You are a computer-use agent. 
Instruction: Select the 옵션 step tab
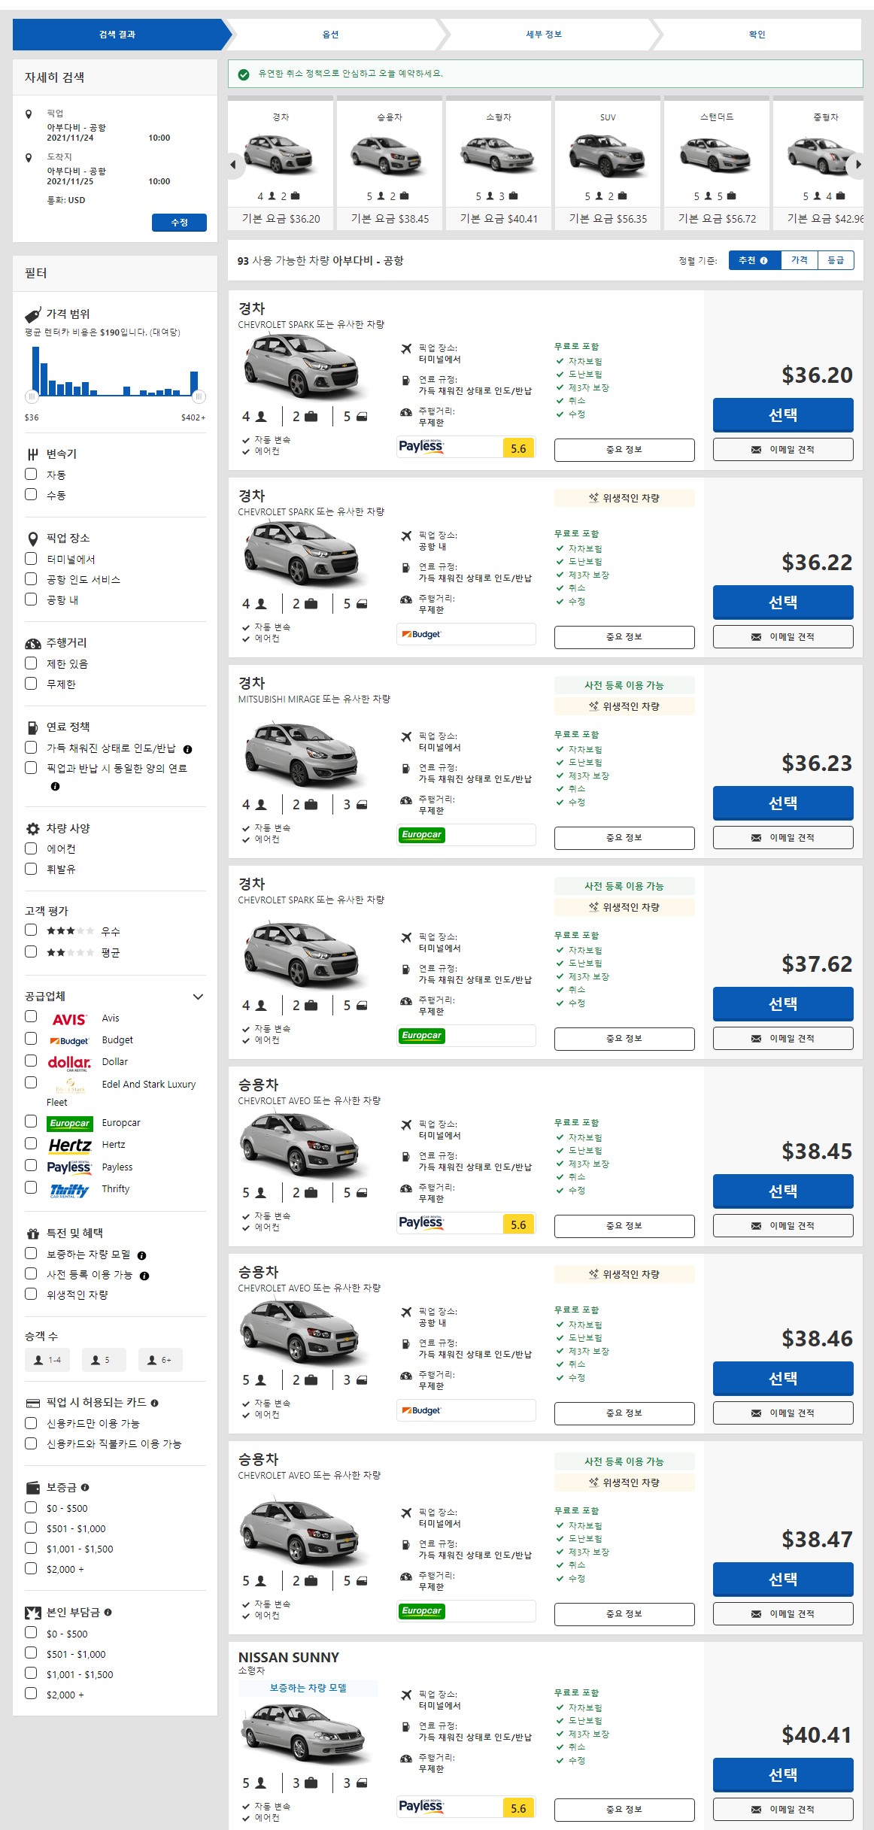[331, 35]
